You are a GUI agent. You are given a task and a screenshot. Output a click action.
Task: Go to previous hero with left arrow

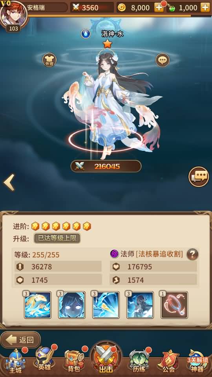click(x=9, y=183)
